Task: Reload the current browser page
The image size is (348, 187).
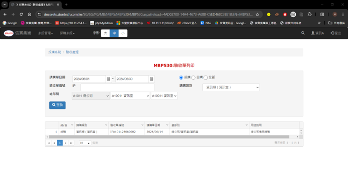Action: (x=21, y=15)
